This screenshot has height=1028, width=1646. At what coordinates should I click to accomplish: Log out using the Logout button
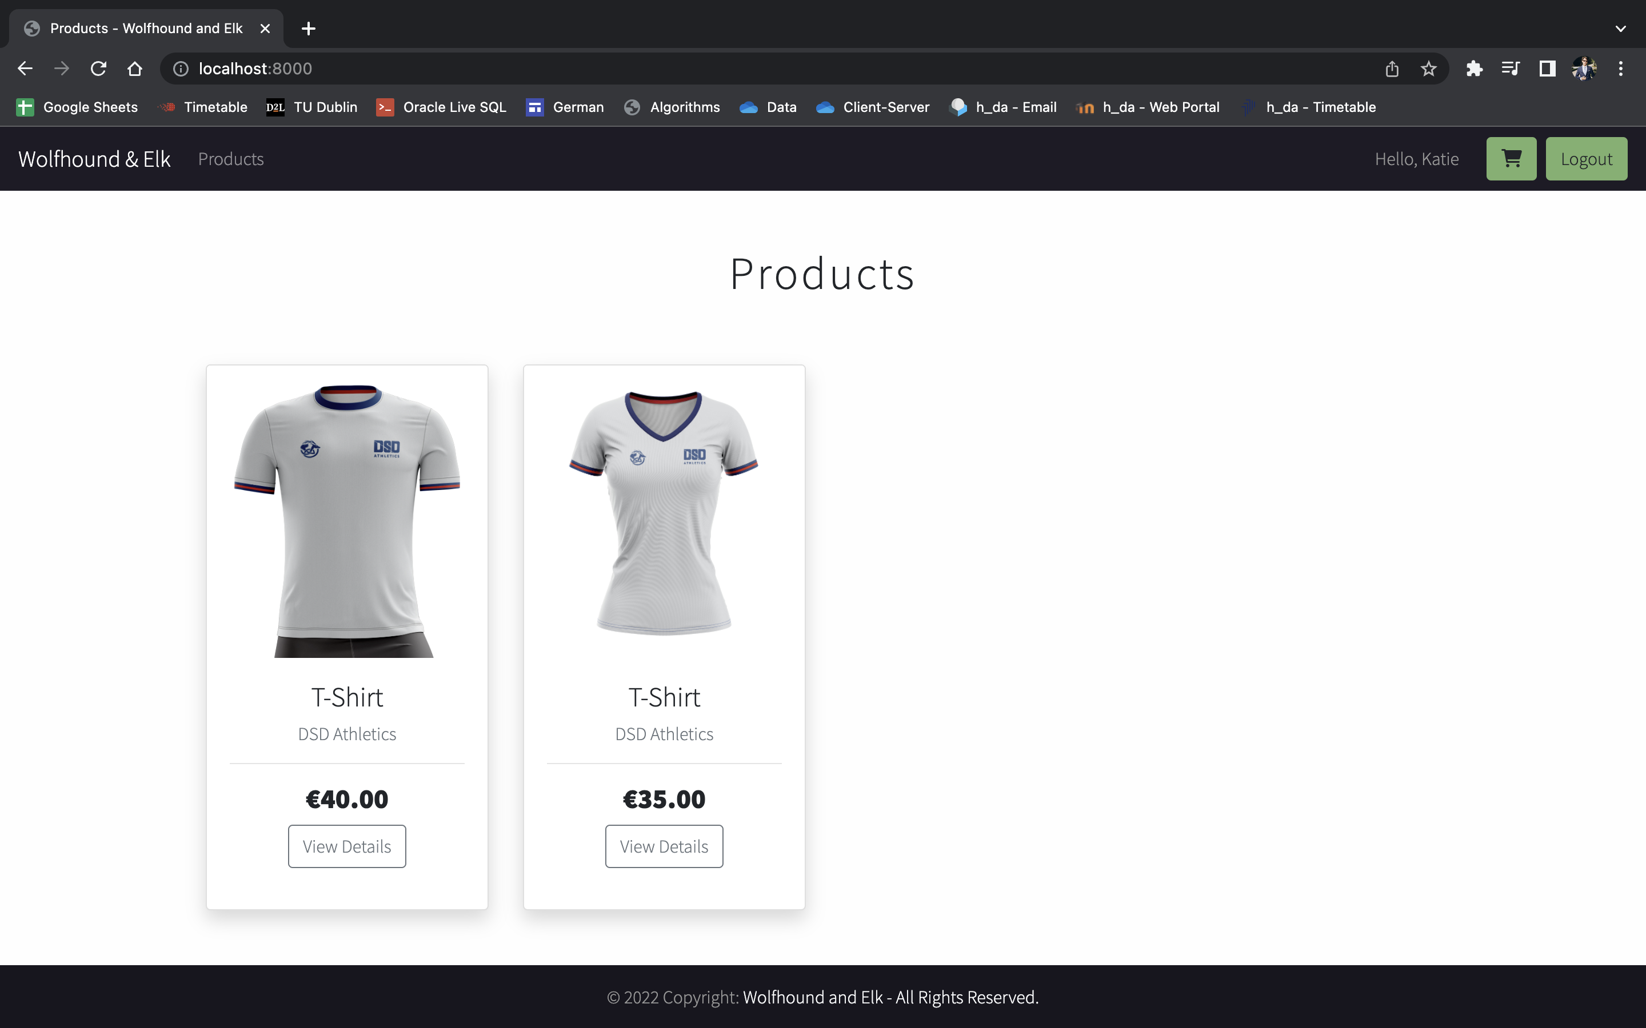coord(1586,159)
